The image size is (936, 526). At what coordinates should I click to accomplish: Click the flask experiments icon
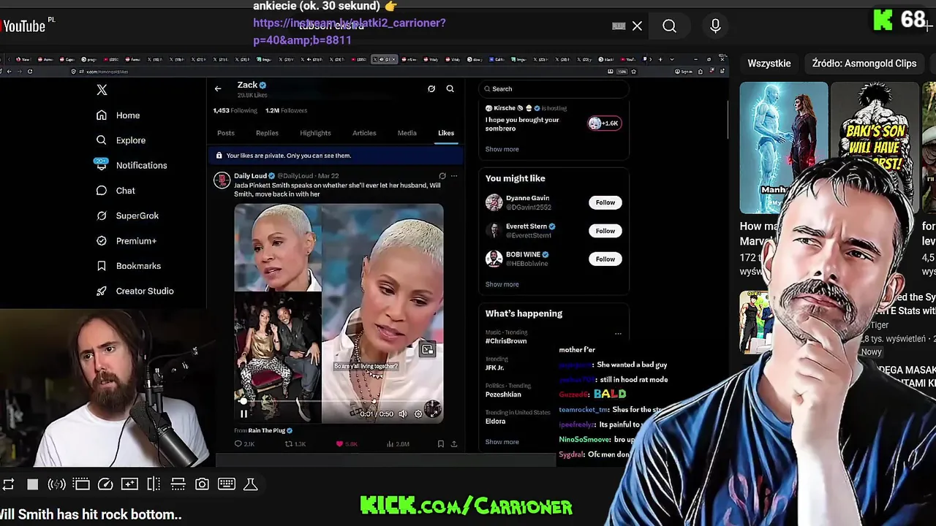[x=250, y=484]
